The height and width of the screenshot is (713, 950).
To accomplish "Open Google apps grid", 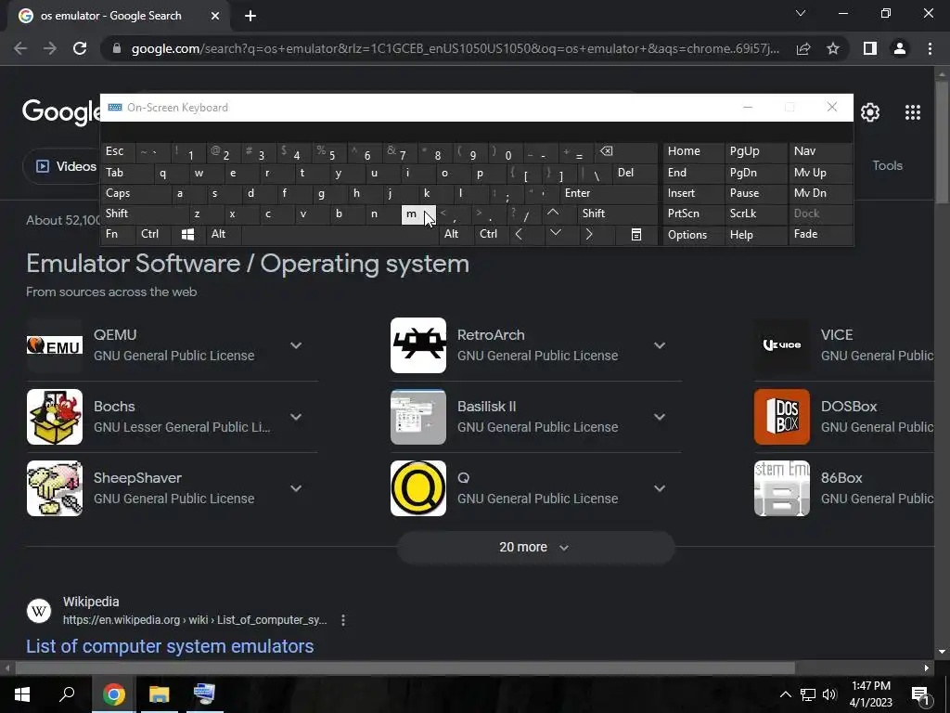I will pyautogui.click(x=913, y=112).
